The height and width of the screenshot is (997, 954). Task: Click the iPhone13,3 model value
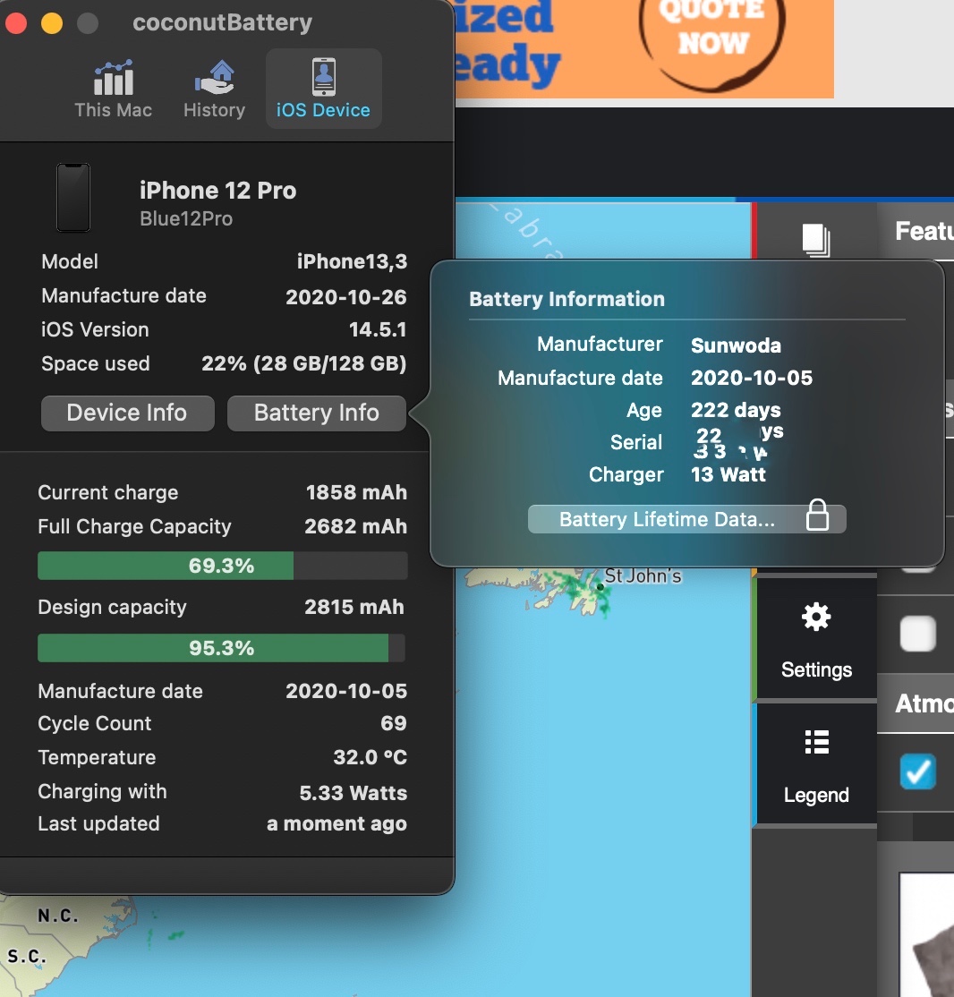352,261
